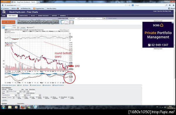Enable Price Labels checkbox
The image size is (176, 115).
pos(23,97)
